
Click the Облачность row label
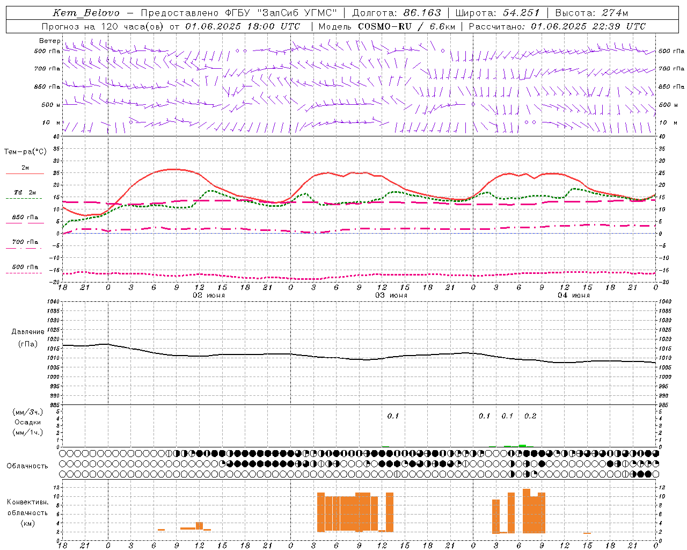pyautogui.click(x=27, y=466)
